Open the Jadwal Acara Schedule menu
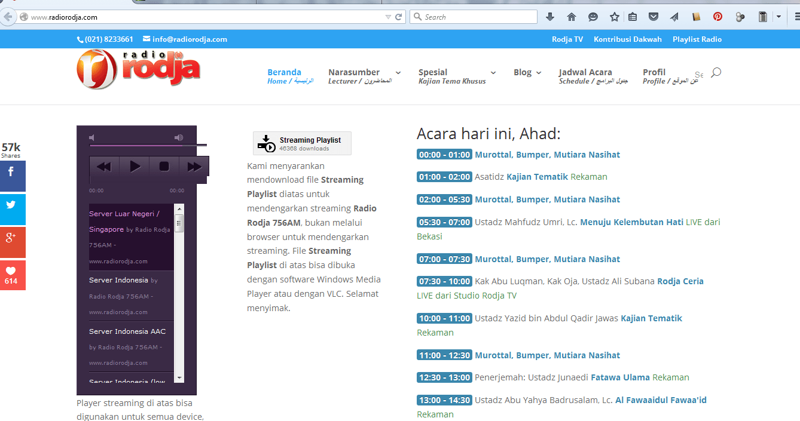 (593, 76)
